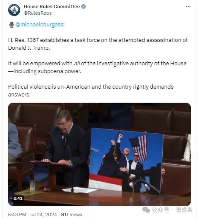The image size is (199, 218).
Task: Open the @RulesReps handle
Action: [38, 13]
